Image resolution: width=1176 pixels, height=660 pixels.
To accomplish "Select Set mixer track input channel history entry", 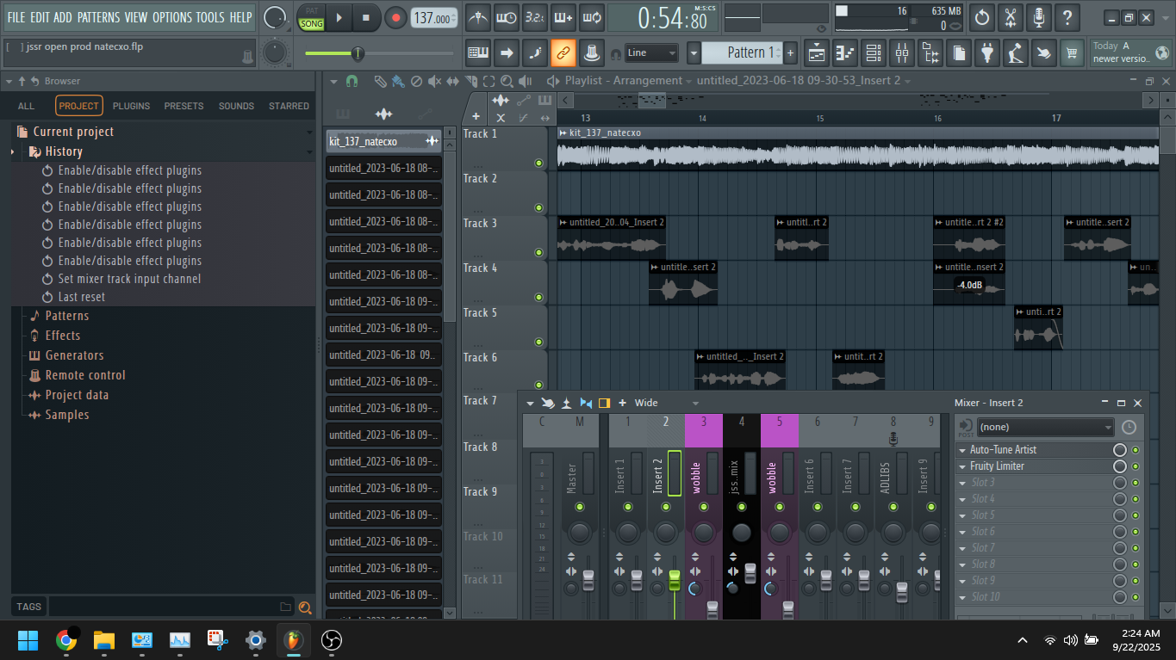I will pyautogui.click(x=129, y=279).
